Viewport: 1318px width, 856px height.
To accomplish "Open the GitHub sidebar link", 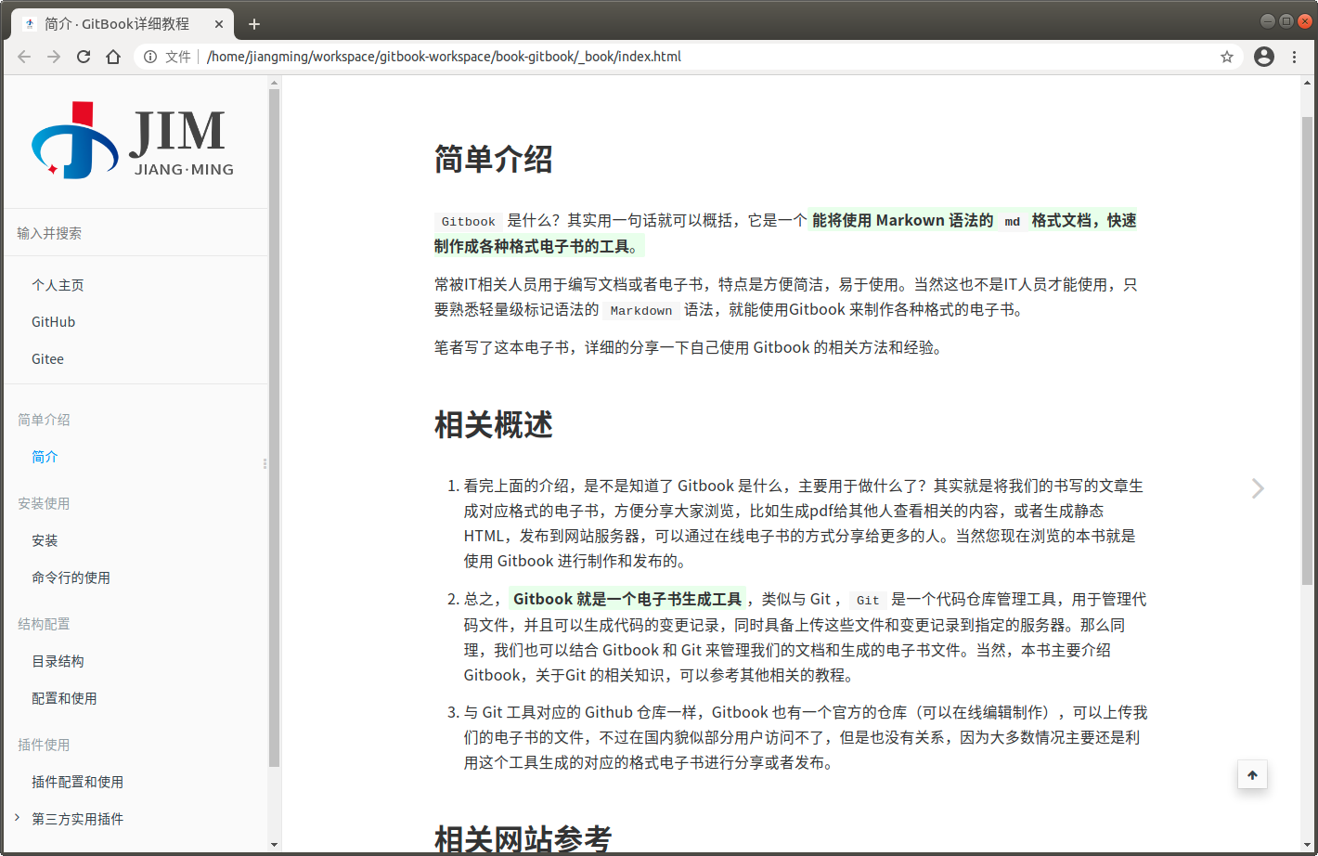I will (54, 322).
